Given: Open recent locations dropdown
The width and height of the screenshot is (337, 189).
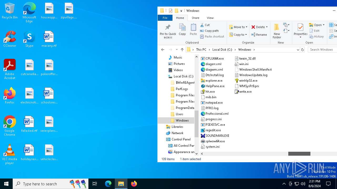Looking at the screenshot, I should pyautogui.click(x=176, y=50).
